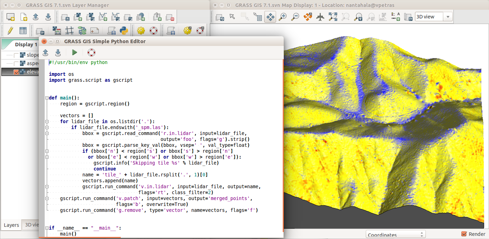This screenshot has height=239, width=489.
Task: Open the raster map calculator tool
Action: [57, 31]
